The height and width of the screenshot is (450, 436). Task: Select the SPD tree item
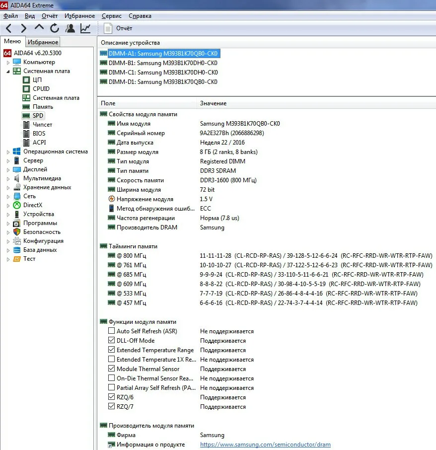click(x=38, y=116)
